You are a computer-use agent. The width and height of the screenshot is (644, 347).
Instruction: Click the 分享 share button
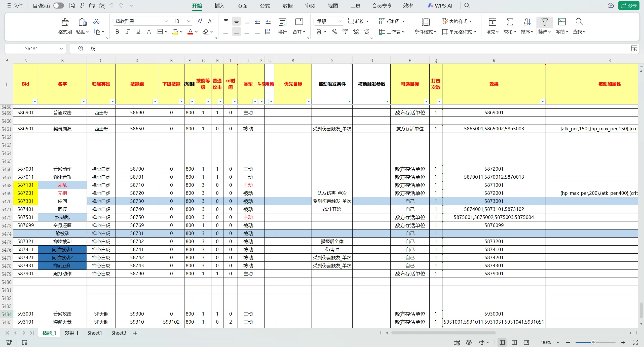(629, 6)
